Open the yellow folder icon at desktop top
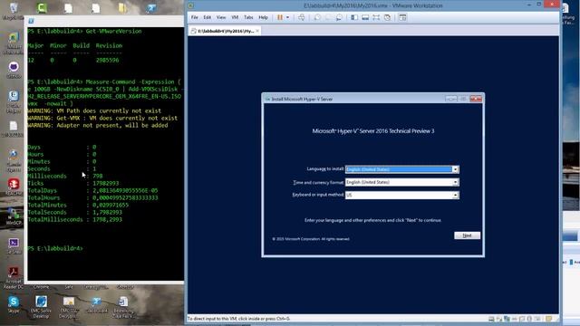Viewport: 580px width, 326px height. coord(122,8)
